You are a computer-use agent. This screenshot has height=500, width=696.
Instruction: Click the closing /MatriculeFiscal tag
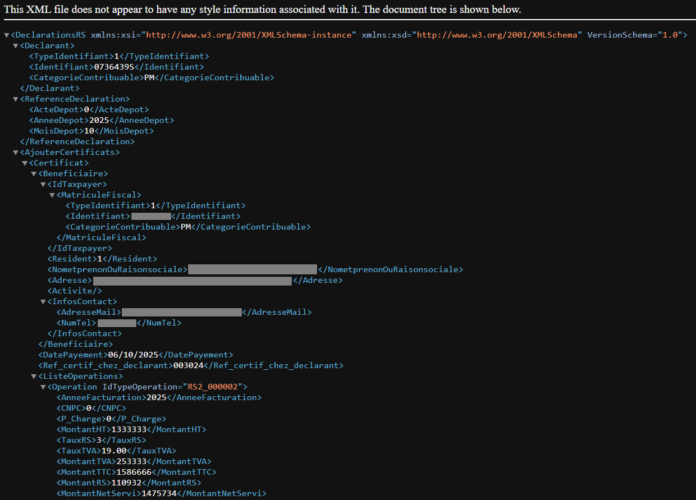pos(101,238)
